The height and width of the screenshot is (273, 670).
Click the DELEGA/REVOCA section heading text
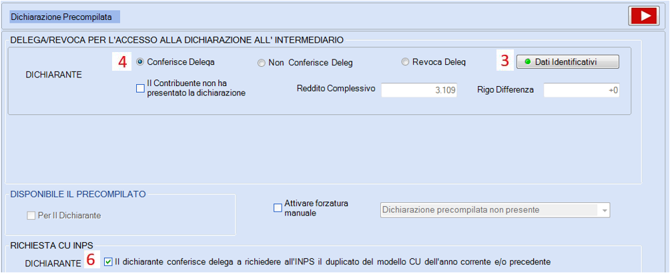tap(176, 40)
